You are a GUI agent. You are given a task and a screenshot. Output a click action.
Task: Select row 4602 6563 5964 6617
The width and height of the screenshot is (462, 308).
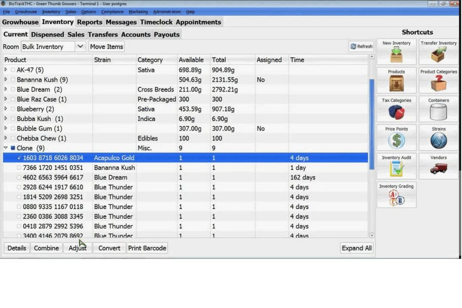point(186,178)
